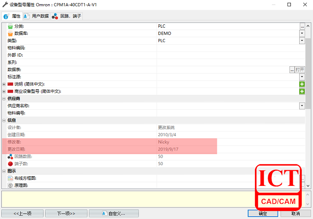Click the <<上一项 previous button
The height and width of the screenshot is (219, 313).
[23, 213]
